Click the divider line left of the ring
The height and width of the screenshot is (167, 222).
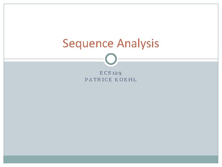tap(54, 59)
